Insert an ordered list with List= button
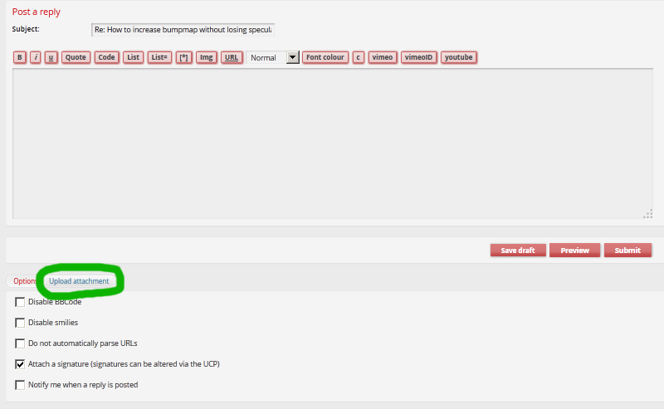The image size is (664, 409). 160,57
